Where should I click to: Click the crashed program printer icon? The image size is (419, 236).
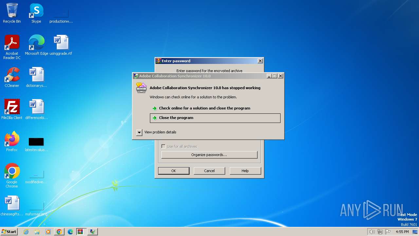141,88
